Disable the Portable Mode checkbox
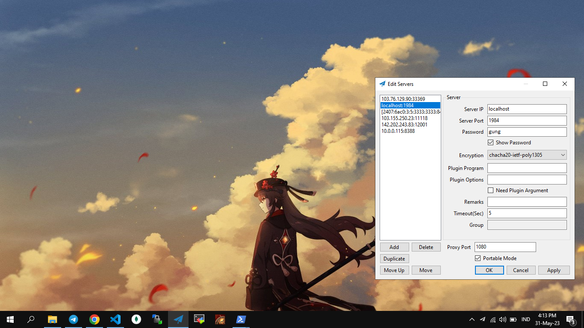This screenshot has width=584, height=328. click(478, 258)
